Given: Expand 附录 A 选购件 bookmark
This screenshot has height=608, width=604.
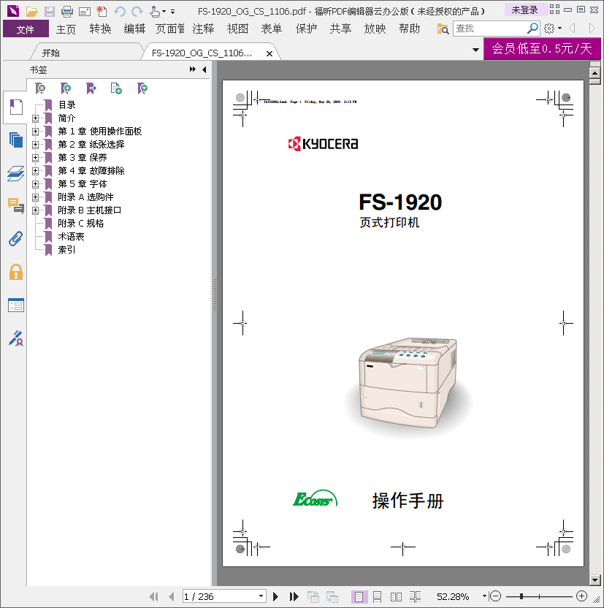Looking at the screenshot, I should click(x=35, y=197).
